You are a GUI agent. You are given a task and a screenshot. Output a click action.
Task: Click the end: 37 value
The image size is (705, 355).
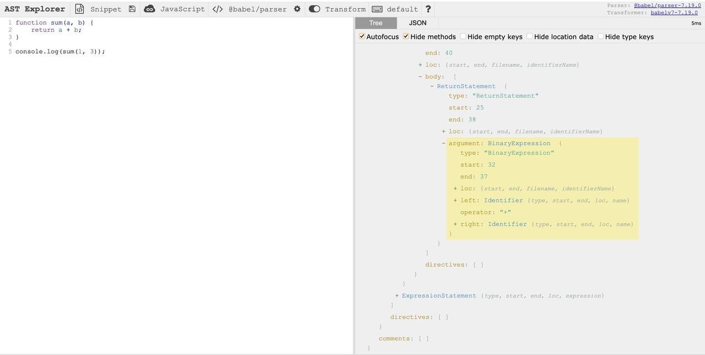point(484,177)
